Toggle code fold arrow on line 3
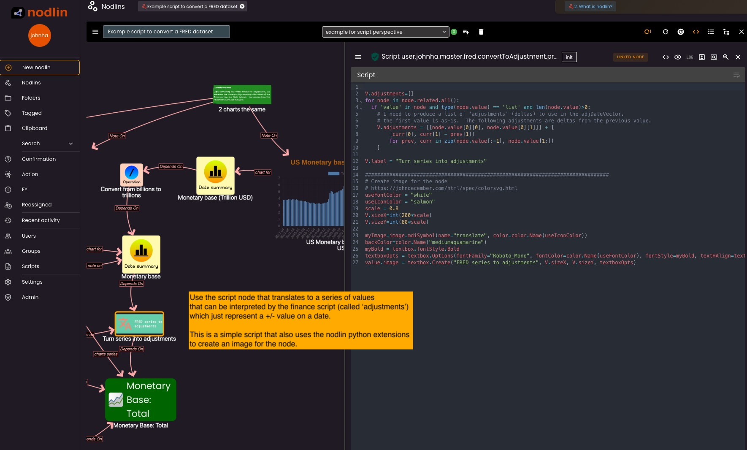The height and width of the screenshot is (450, 747). point(361,101)
